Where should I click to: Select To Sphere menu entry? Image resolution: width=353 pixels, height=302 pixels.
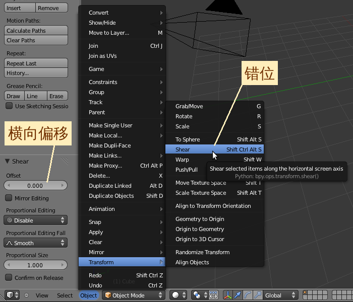point(214,139)
